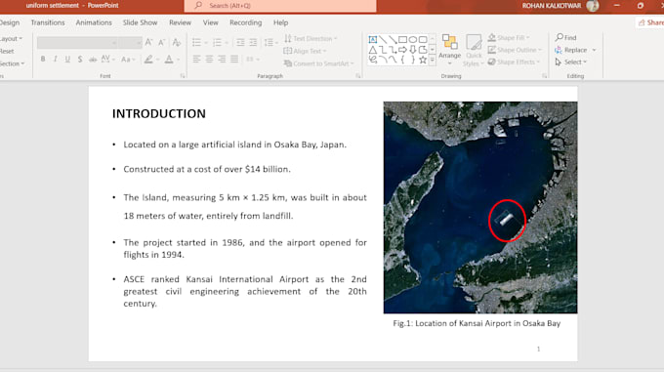664x372 pixels.
Task: Center the paragraph text
Action: coord(209,60)
